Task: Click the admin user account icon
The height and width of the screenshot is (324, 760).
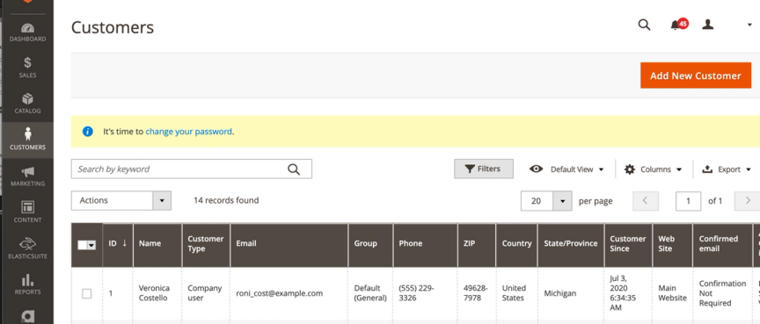Action: pos(707,25)
